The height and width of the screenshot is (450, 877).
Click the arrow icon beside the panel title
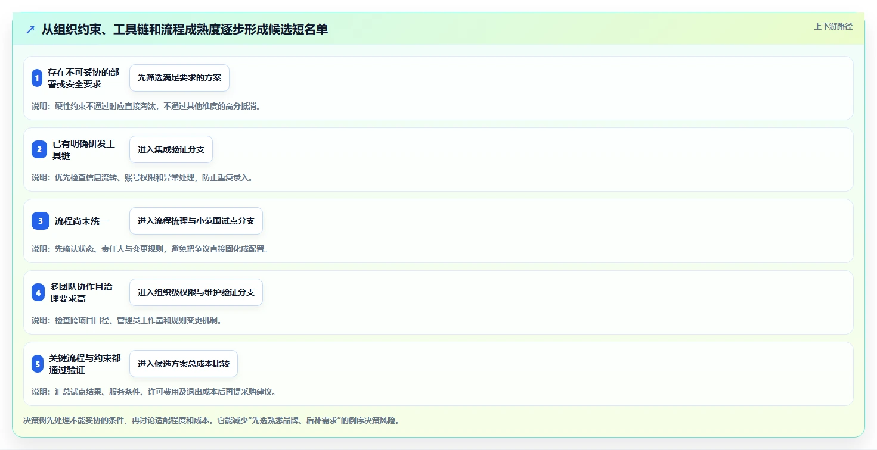tap(30, 29)
